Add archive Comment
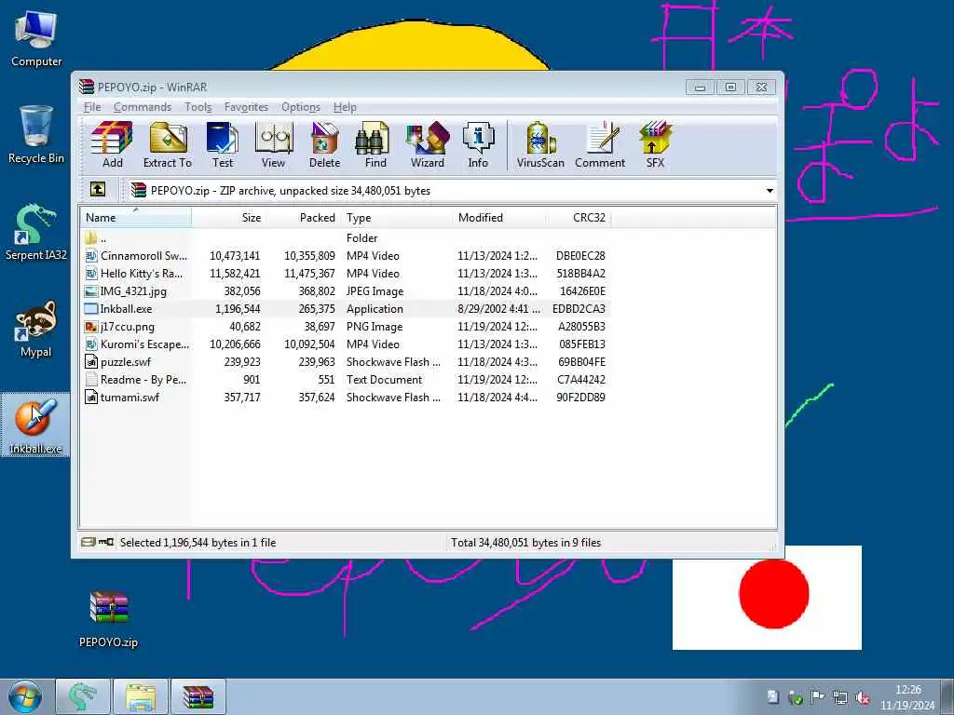Viewport: 954px width, 715px height. [x=600, y=144]
